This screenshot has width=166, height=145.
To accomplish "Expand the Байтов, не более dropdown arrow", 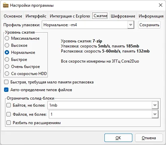I will 155,105.
